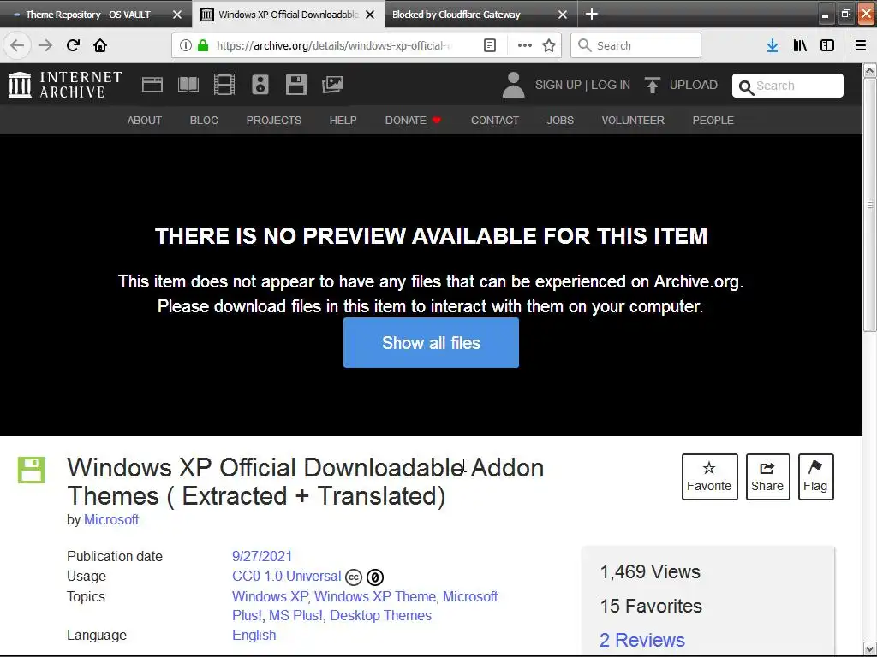Open the Wayback Machine web icon

click(x=152, y=85)
